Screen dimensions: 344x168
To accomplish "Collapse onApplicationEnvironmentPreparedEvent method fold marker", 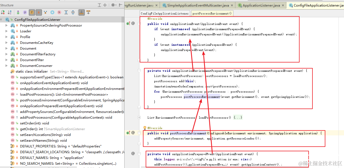I will pyautogui.click(x=139, y=71).
